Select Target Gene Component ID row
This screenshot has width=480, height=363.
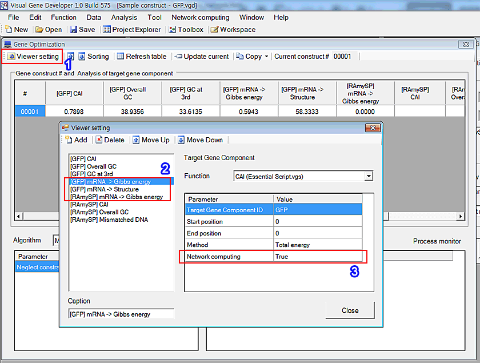[x=274, y=210]
